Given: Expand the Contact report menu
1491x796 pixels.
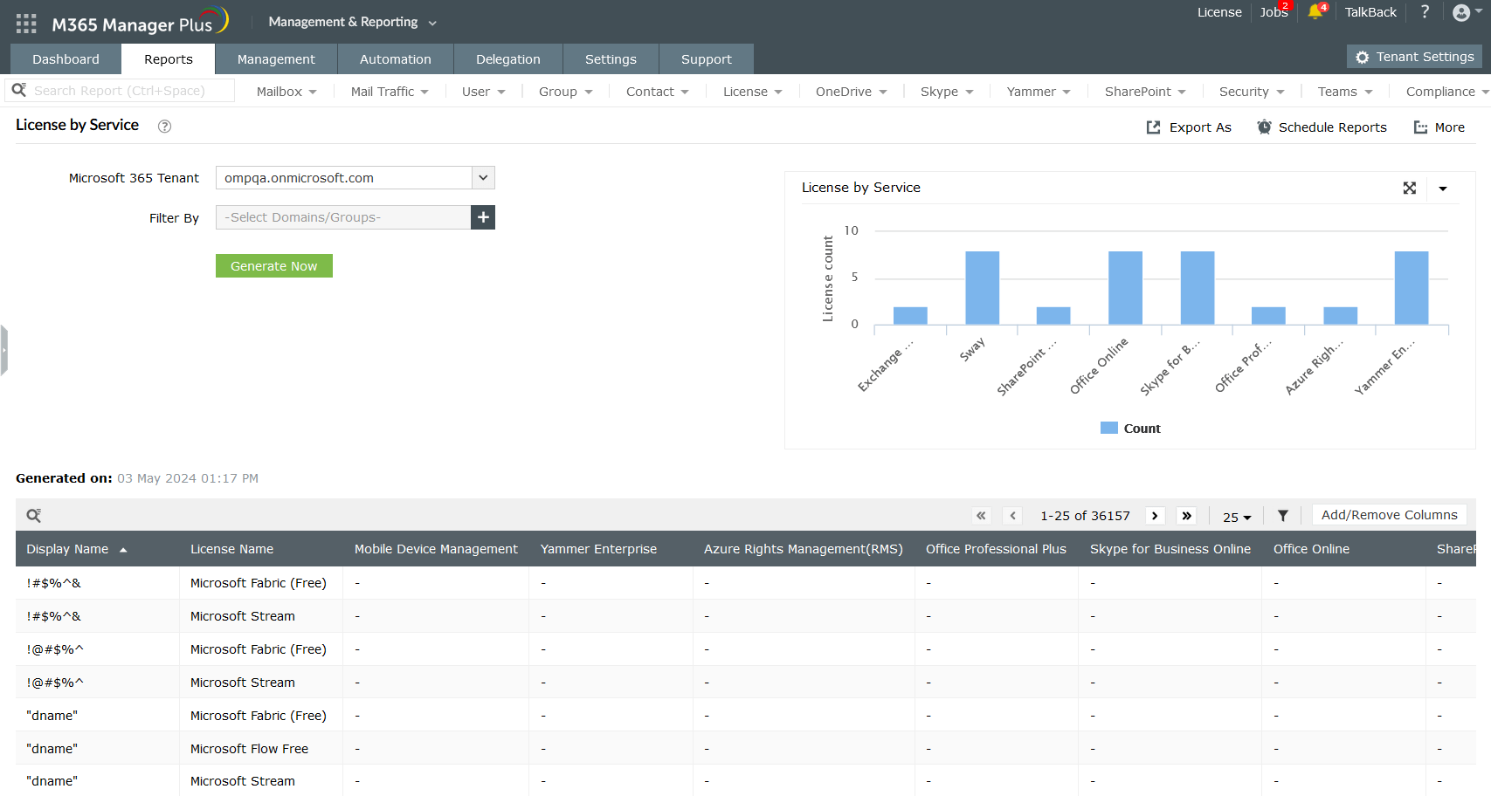Looking at the screenshot, I should point(658,92).
